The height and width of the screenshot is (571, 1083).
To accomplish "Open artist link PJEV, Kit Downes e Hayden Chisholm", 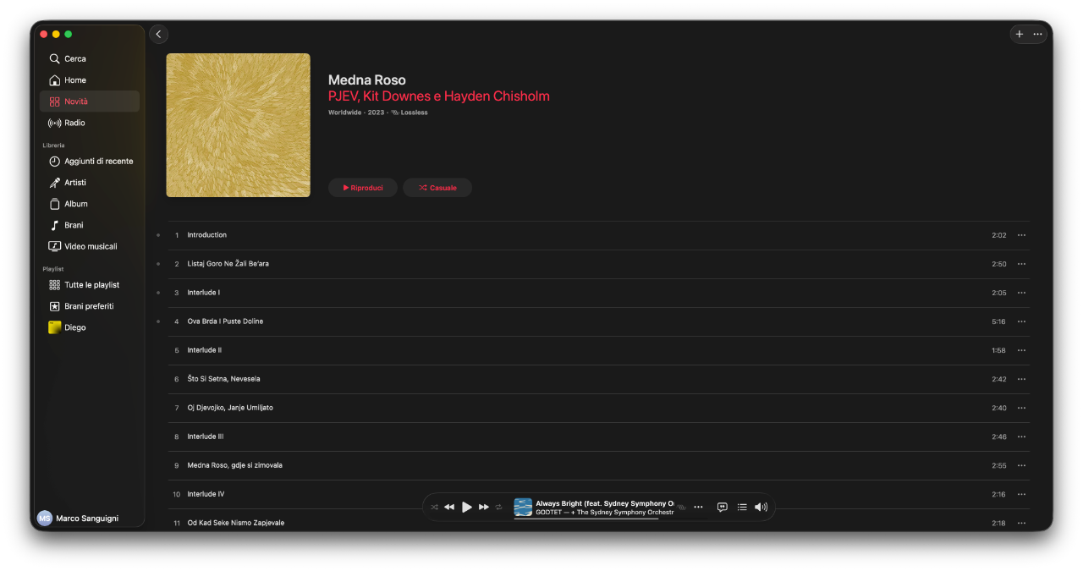I will pos(439,96).
